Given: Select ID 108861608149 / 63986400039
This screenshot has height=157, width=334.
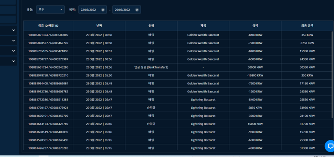Looking at the screenshot, I should [48, 132].
